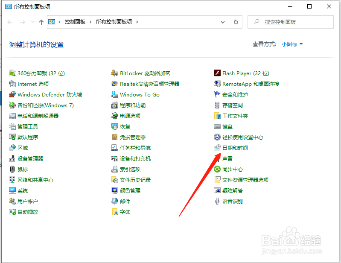
Task: Open 字体 link
Action: [125, 212]
